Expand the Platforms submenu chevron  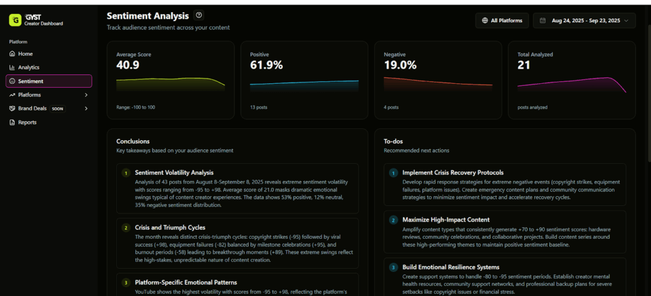click(x=86, y=95)
